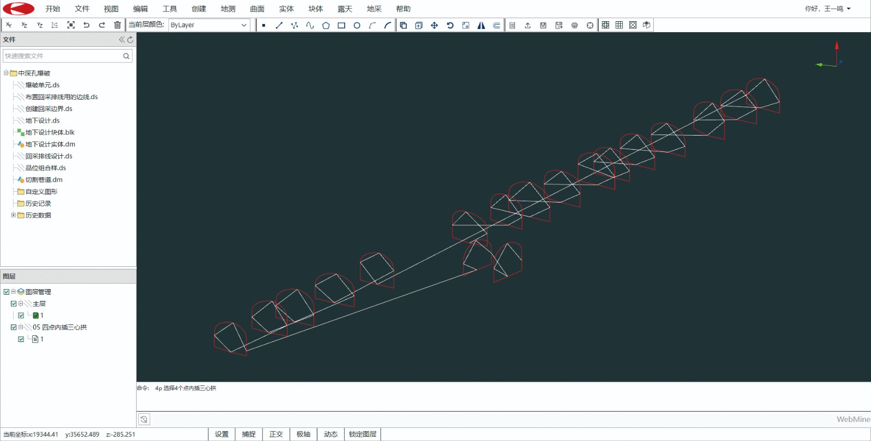Image resolution: width=871 pixels, height=441 pixels.
Task: Collapse the 图层管理 tree node
Action: coord(14,292)
